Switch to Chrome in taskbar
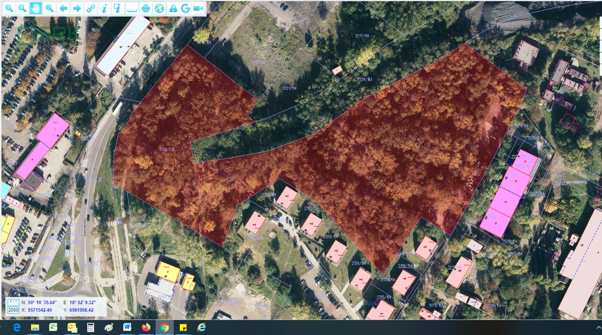 [x=164, y=327]
